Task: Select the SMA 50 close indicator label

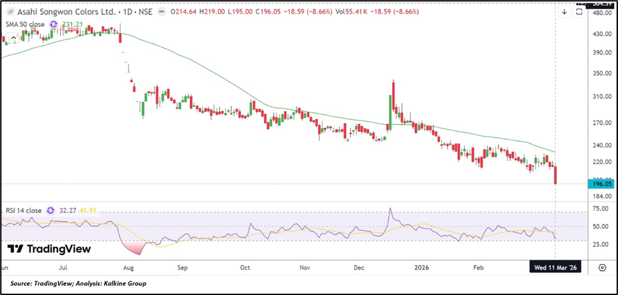Action: tap(24, 24)
